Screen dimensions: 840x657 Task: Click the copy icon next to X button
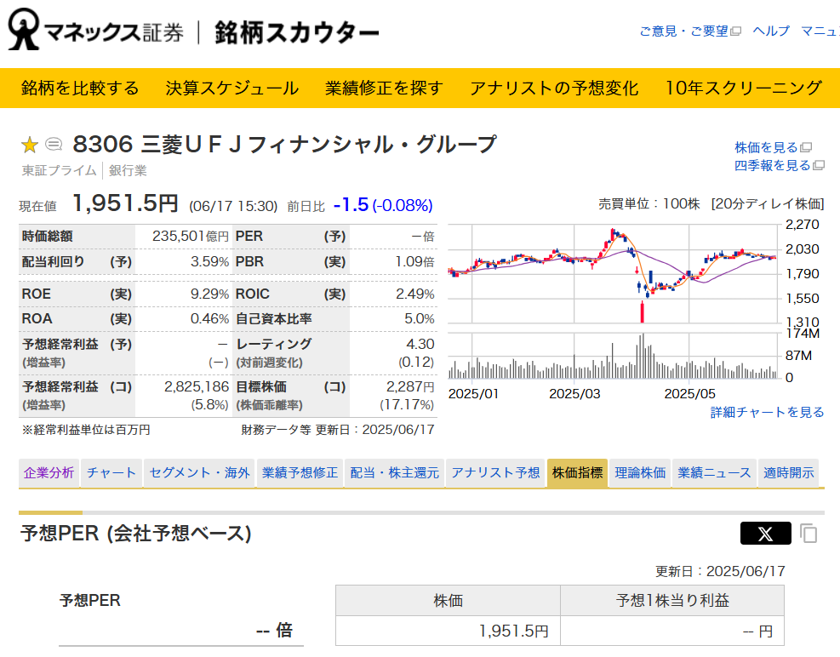pos(809,534)
